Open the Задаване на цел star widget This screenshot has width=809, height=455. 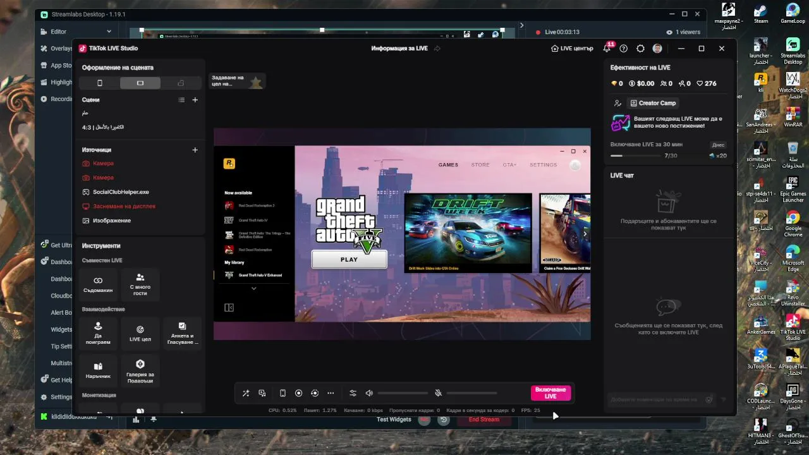click(x=237, y=81)
